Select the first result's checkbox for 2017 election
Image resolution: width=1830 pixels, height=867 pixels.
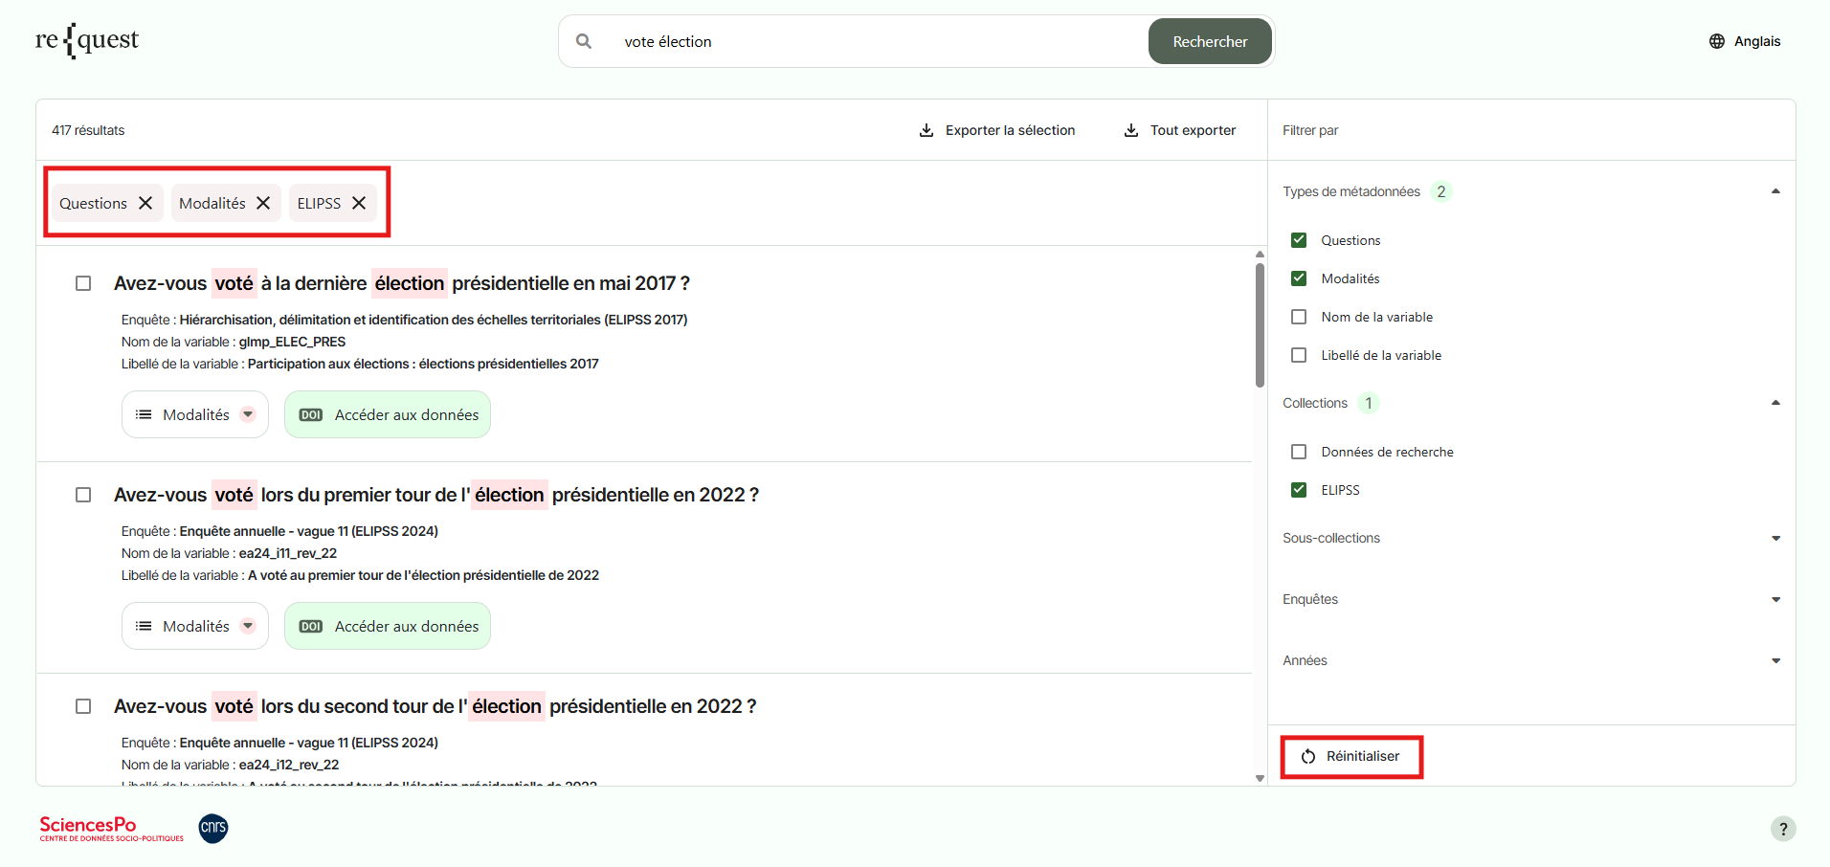[x=83, y=283]
